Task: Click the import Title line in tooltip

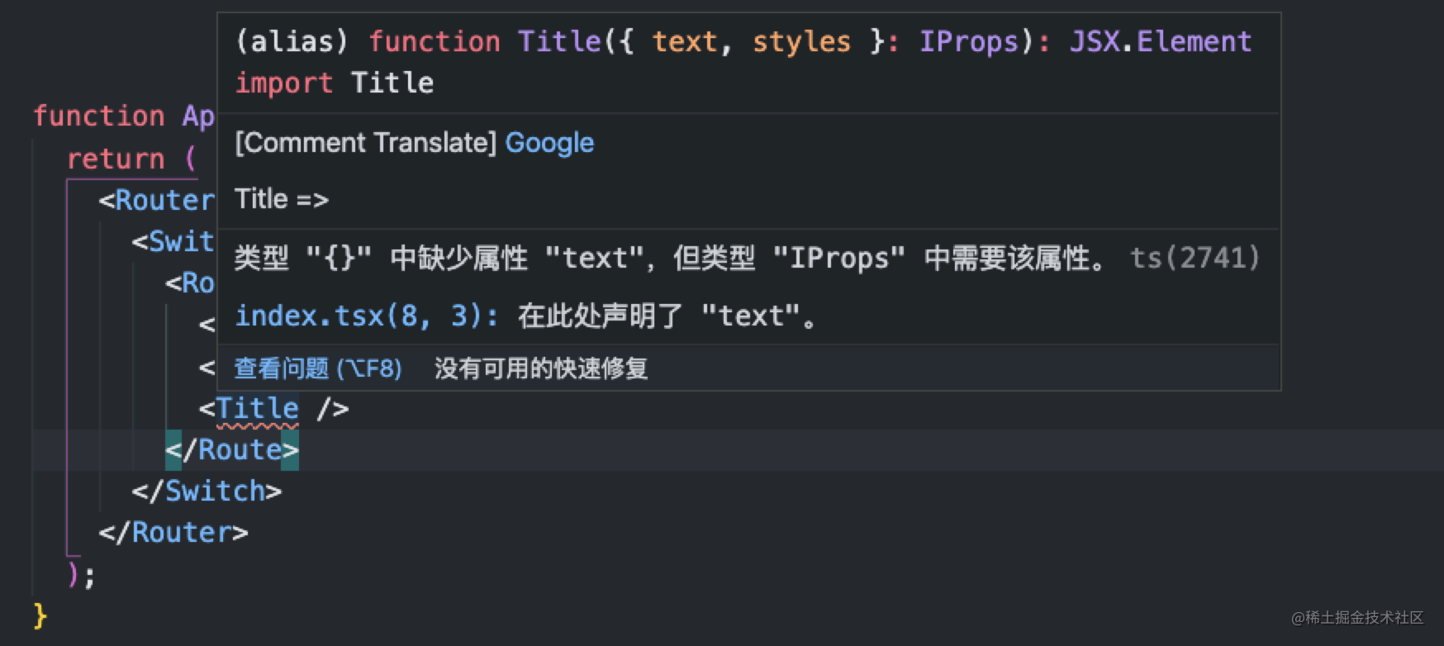Action: [334, 83]
